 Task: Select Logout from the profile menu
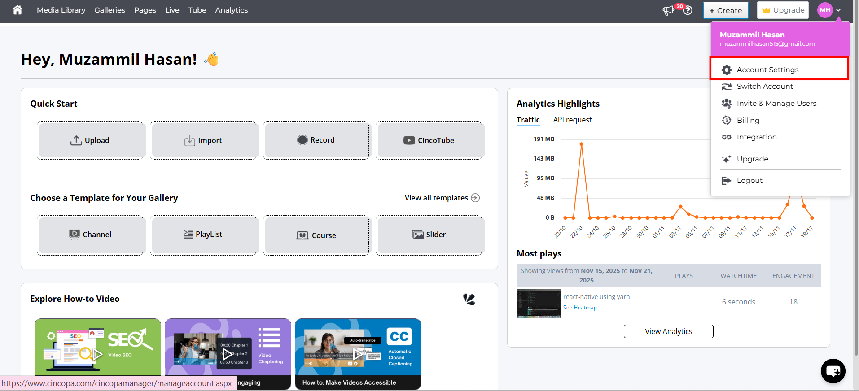coord(749,180)
